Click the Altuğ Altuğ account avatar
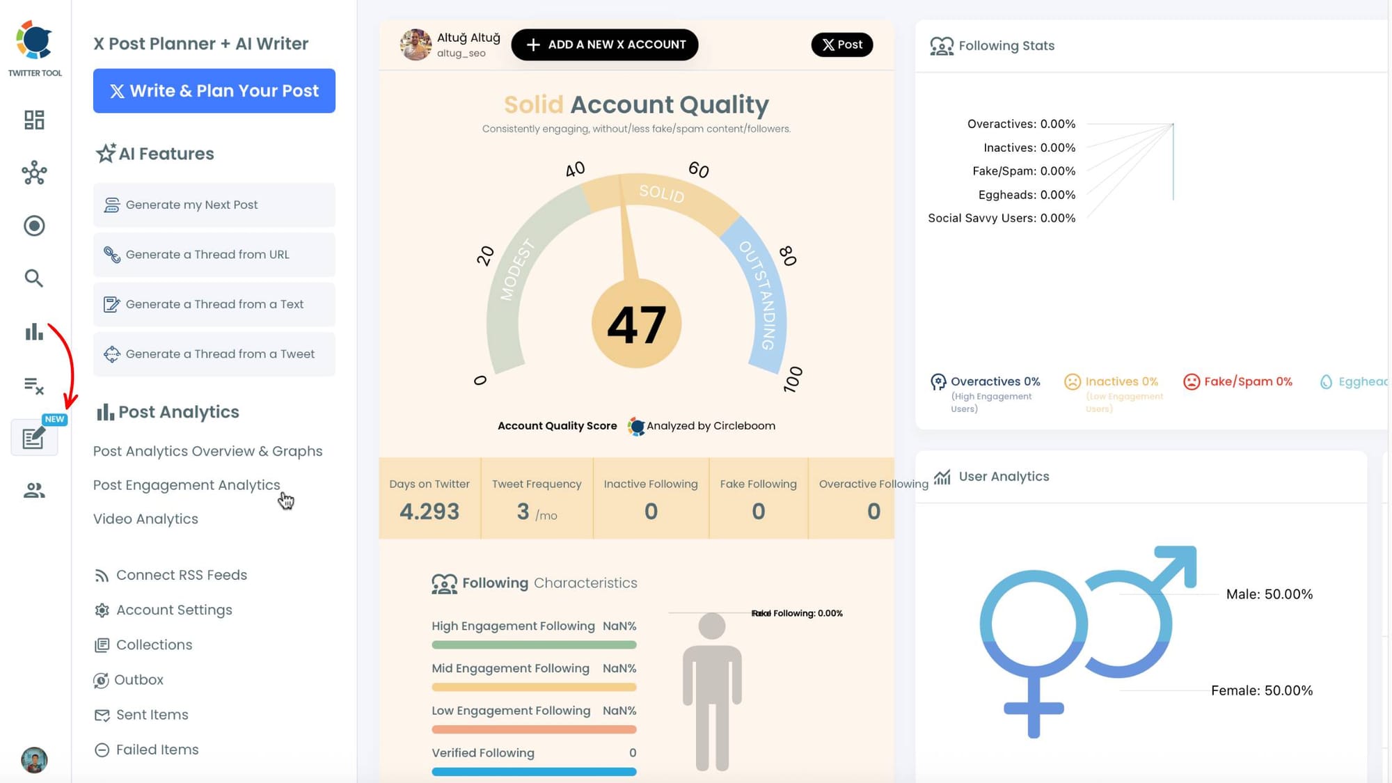1392x783 pixels. coord(416,45)
